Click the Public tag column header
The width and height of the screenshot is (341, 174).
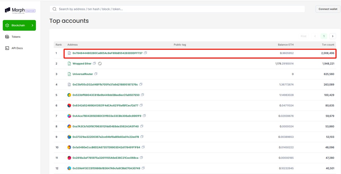(180, 45)
